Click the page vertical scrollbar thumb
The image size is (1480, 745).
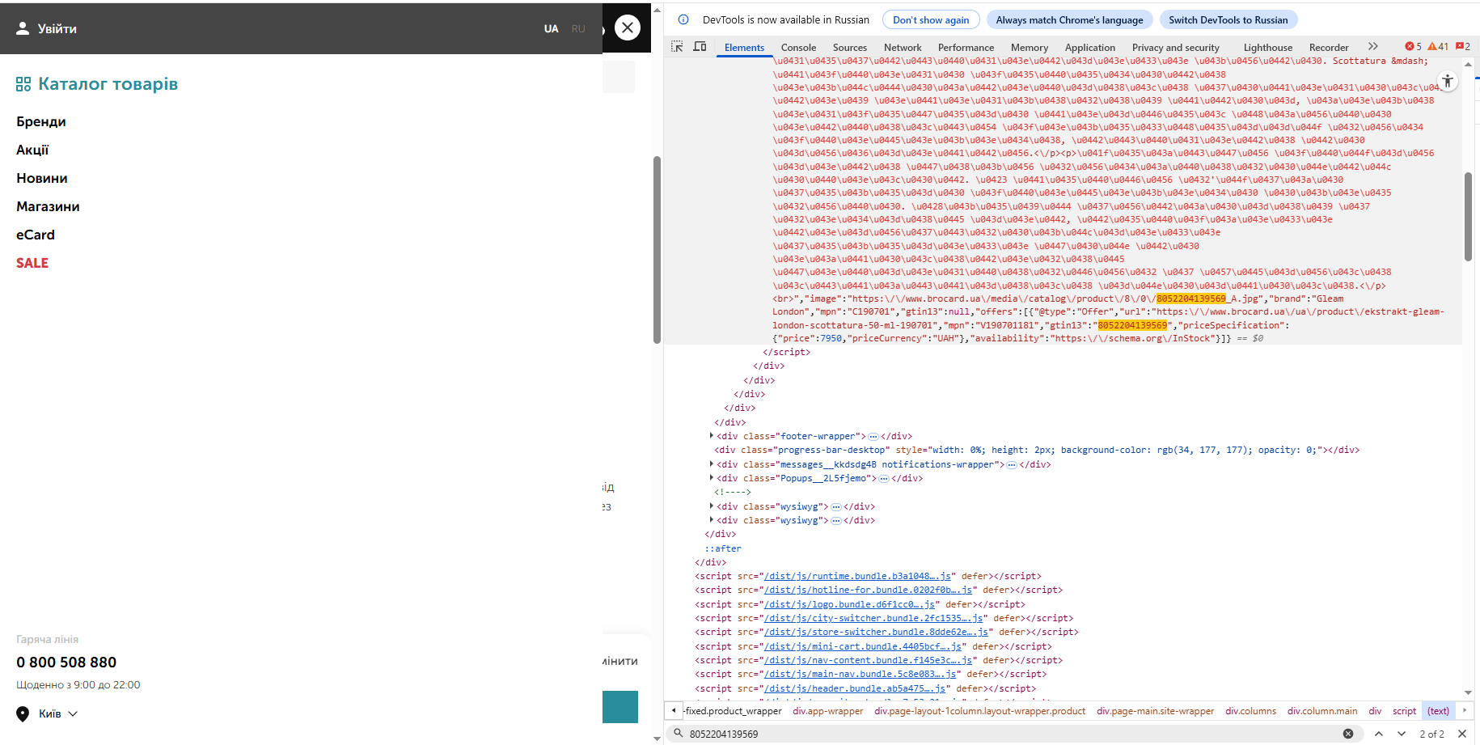pyautogui.click(x=657, y=250)
